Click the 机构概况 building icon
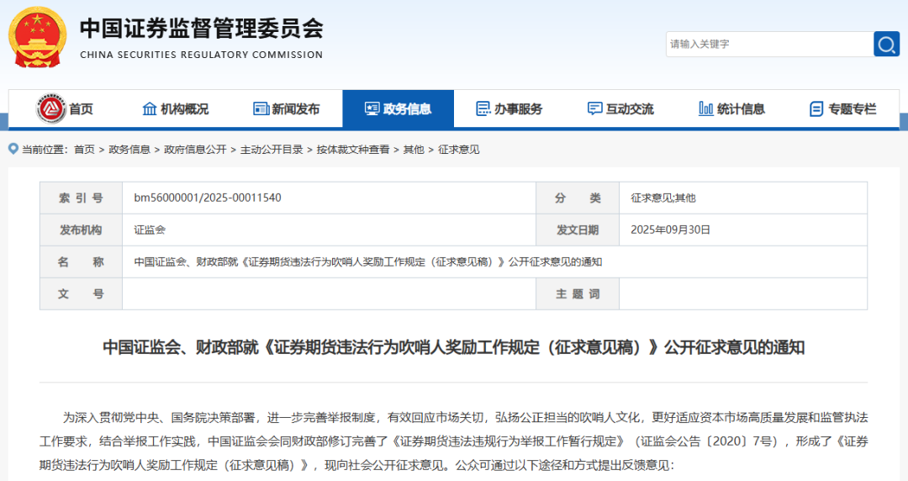The width and height of the screenshot is (908, 481). tap(150, 108)
